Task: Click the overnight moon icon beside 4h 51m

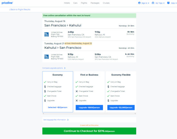Action: tap(126, 54)
